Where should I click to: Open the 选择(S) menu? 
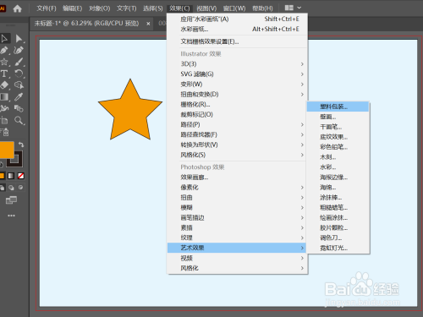tap(153, 8)
